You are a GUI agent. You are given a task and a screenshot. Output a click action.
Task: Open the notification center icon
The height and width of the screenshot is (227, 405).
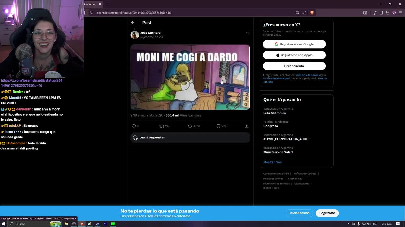pyautogui.click(x=398, y=224)
